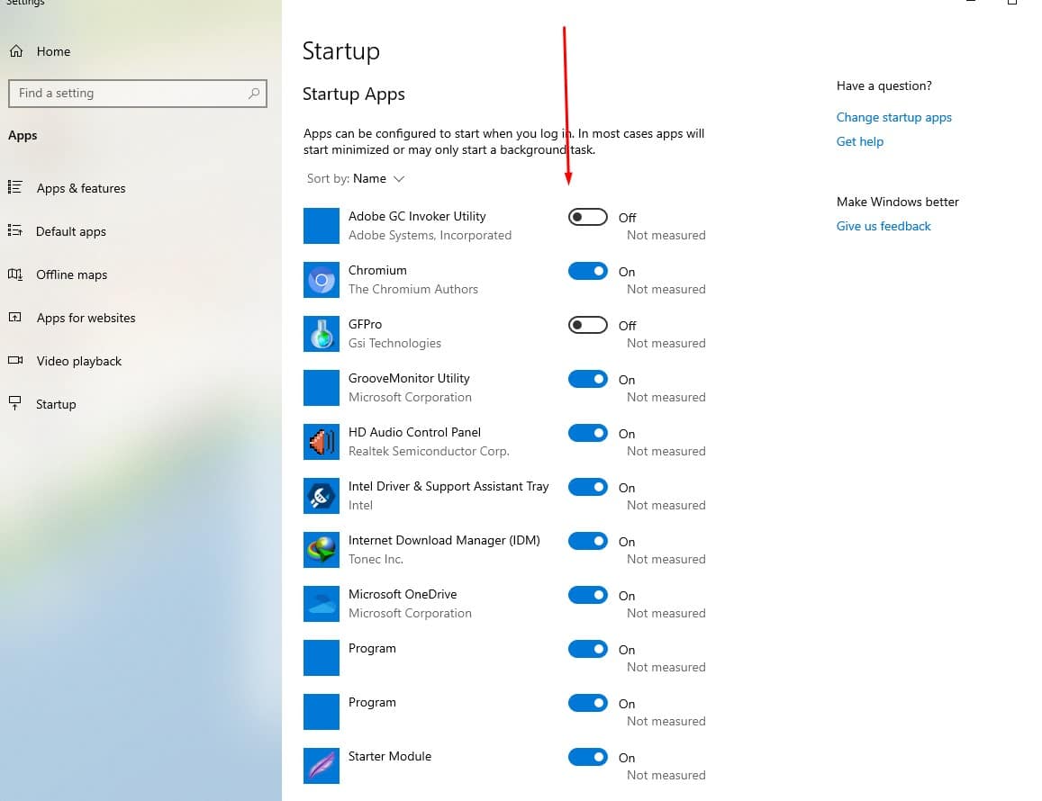Click the Microsoft OneDrive cloud icon
This screenshot has width=1042, height=801.
322,604
